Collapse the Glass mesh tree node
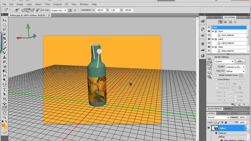The height and width of the screenshot is (141, 251). 213,47
